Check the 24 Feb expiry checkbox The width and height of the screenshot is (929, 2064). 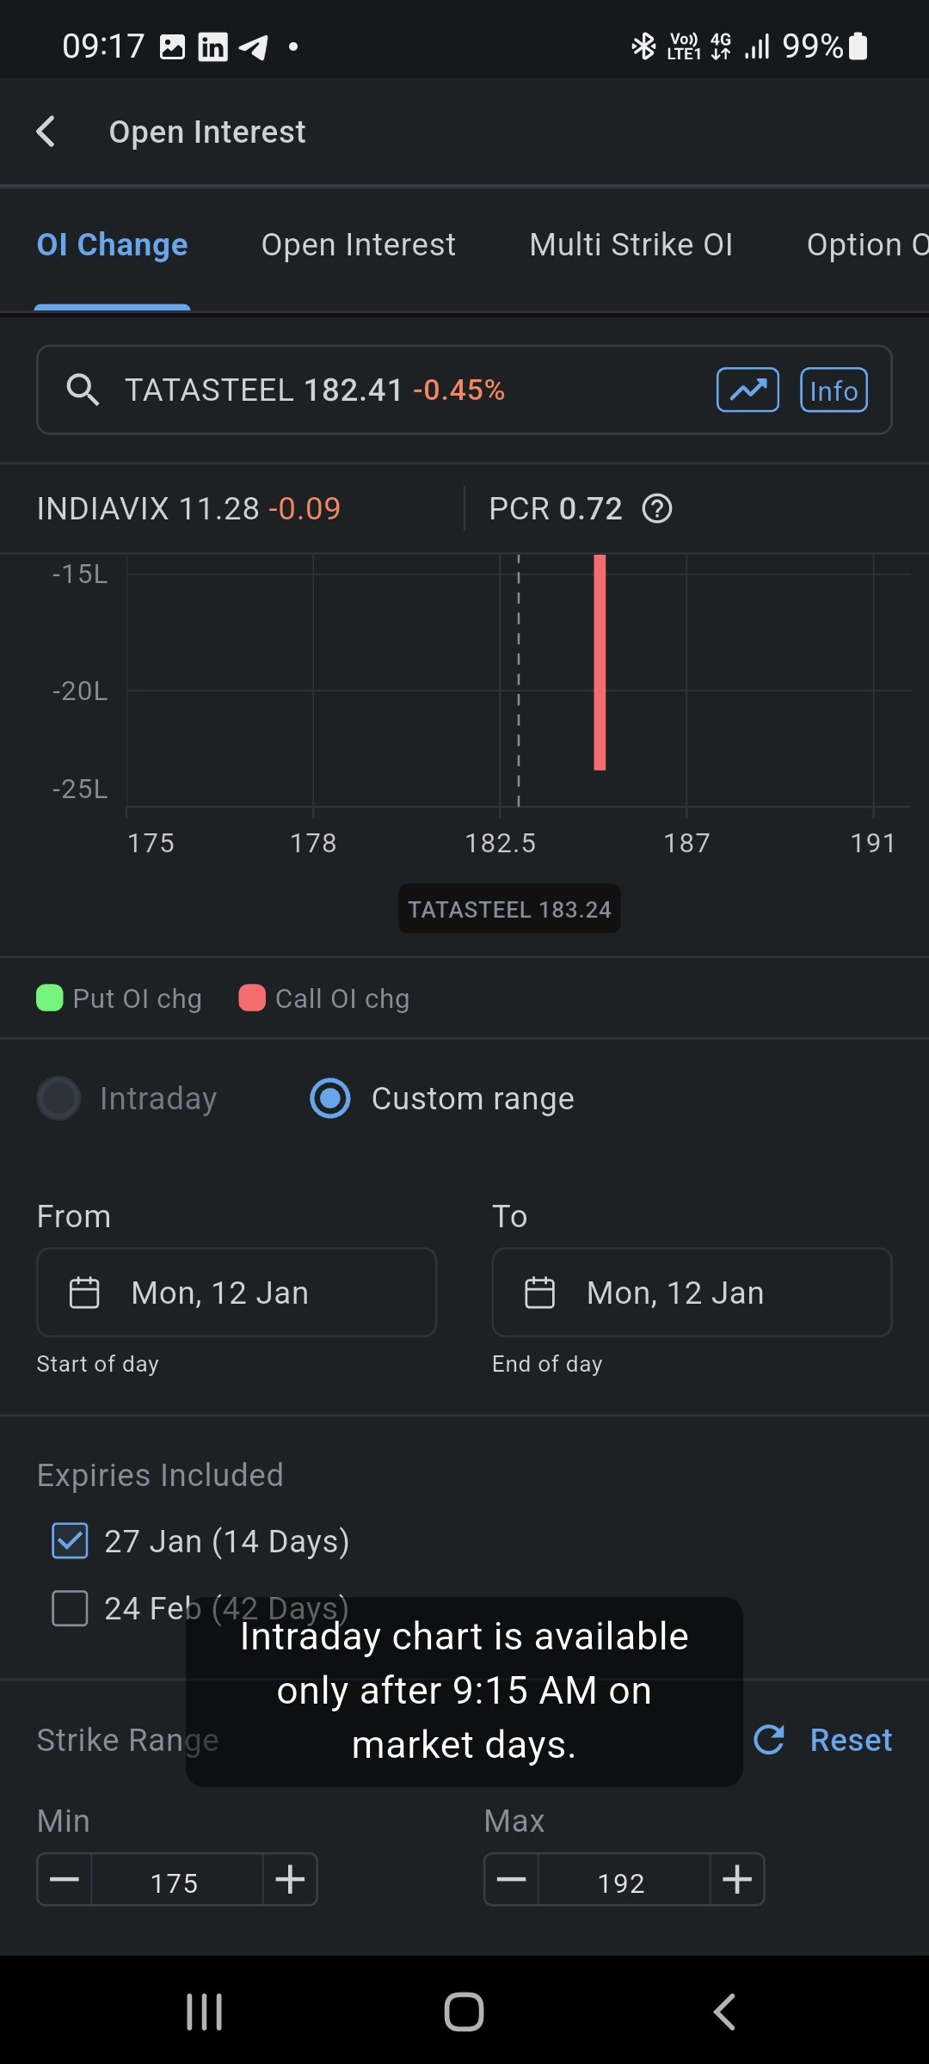70,1608
